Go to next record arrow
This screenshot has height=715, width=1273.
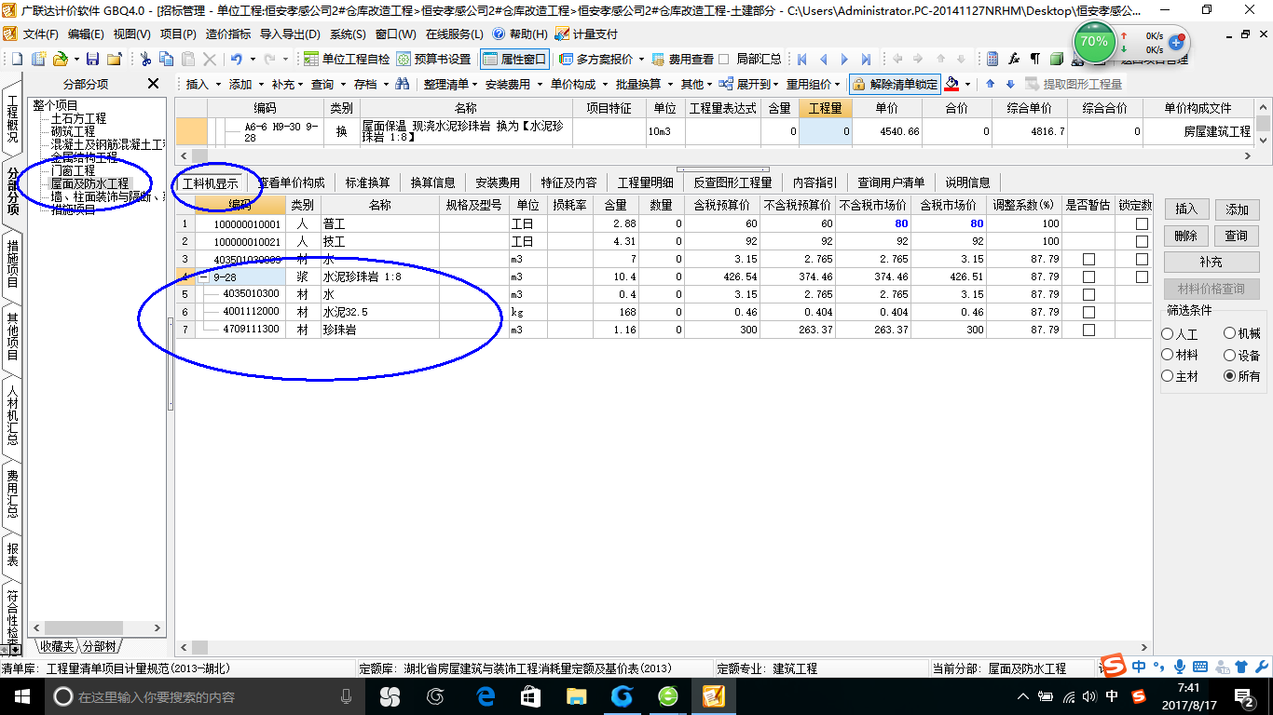845,59
